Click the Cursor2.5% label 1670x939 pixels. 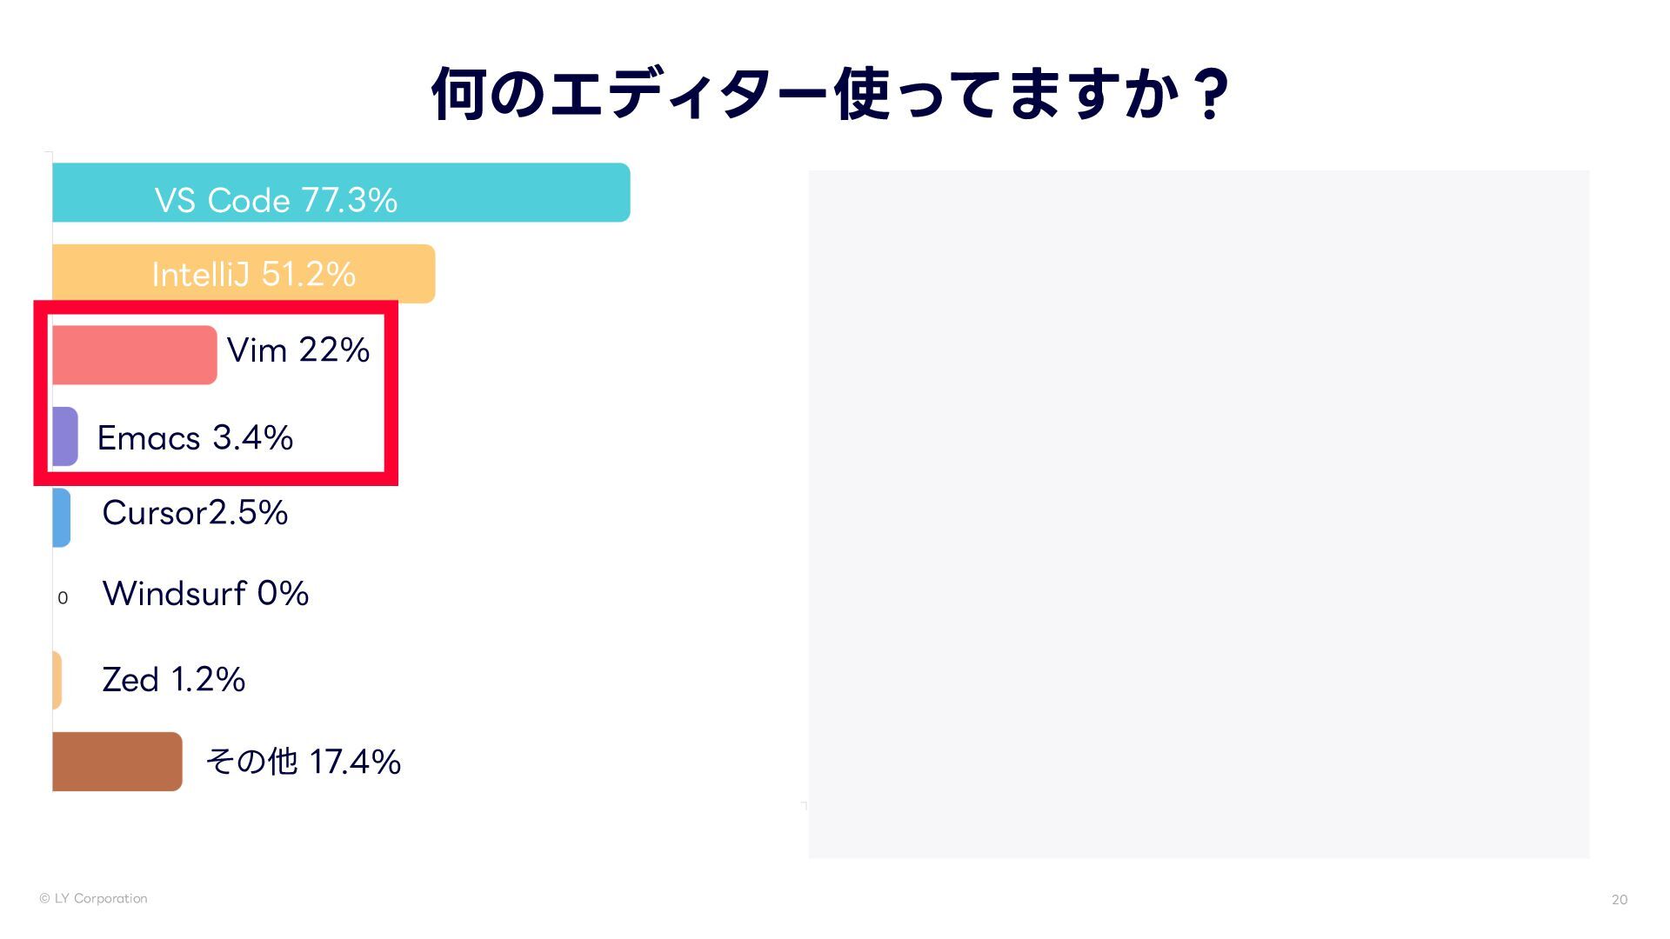pos(195,513)
